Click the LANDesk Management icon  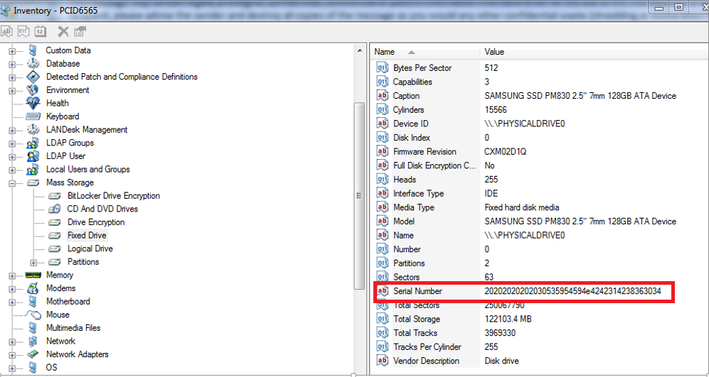(33, 130)
